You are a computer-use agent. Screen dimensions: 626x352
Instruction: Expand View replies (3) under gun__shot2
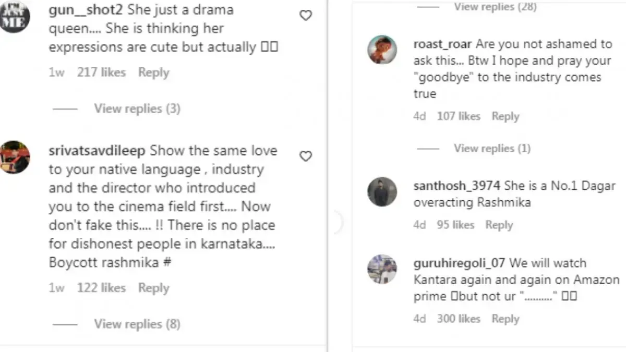[x=137, y=108]
